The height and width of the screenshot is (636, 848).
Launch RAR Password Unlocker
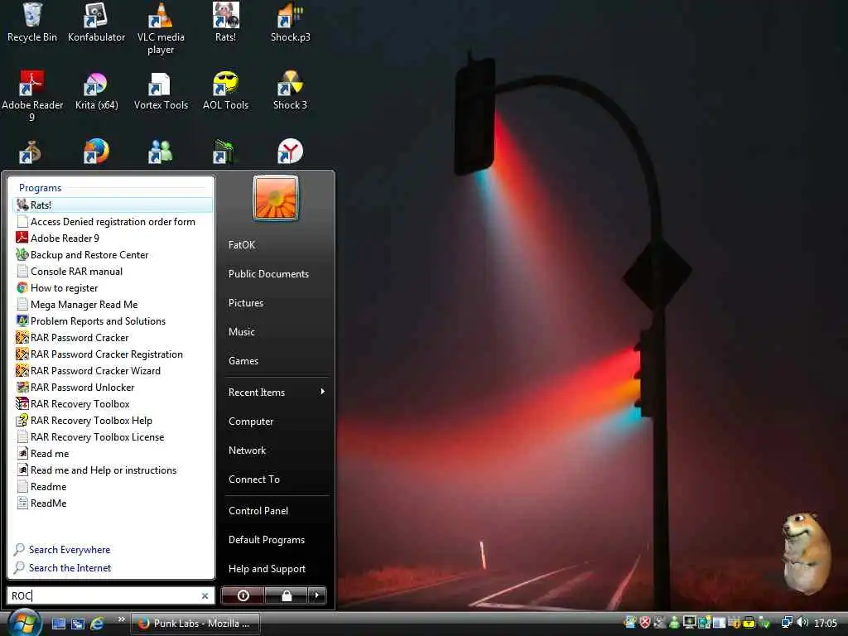[113, 388]
